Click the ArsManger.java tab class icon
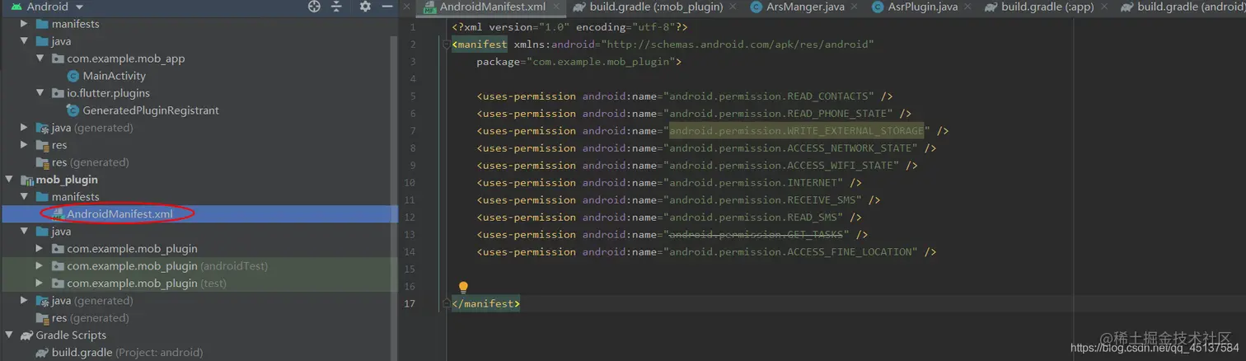 pyautogui.click(x=756, y=7)
